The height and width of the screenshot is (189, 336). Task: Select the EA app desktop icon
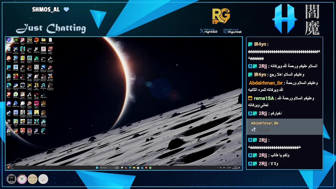36,41
